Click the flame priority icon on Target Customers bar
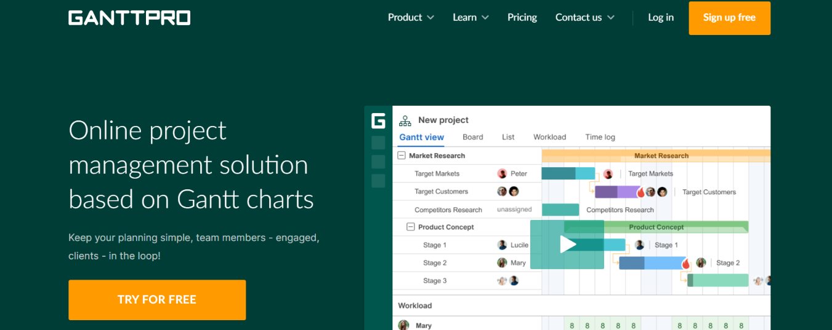The image size is (832, 330). point(640,192)
